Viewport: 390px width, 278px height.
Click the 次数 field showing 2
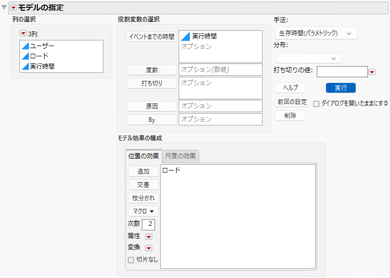click(x=148, y=224)
